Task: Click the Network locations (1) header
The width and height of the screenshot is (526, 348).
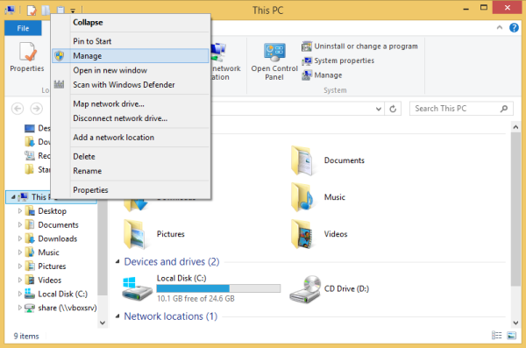Action: pyautogui.click(x=170, y=316)
